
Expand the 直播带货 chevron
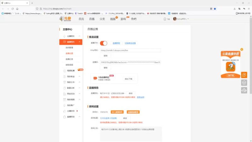tap(79, 117)
